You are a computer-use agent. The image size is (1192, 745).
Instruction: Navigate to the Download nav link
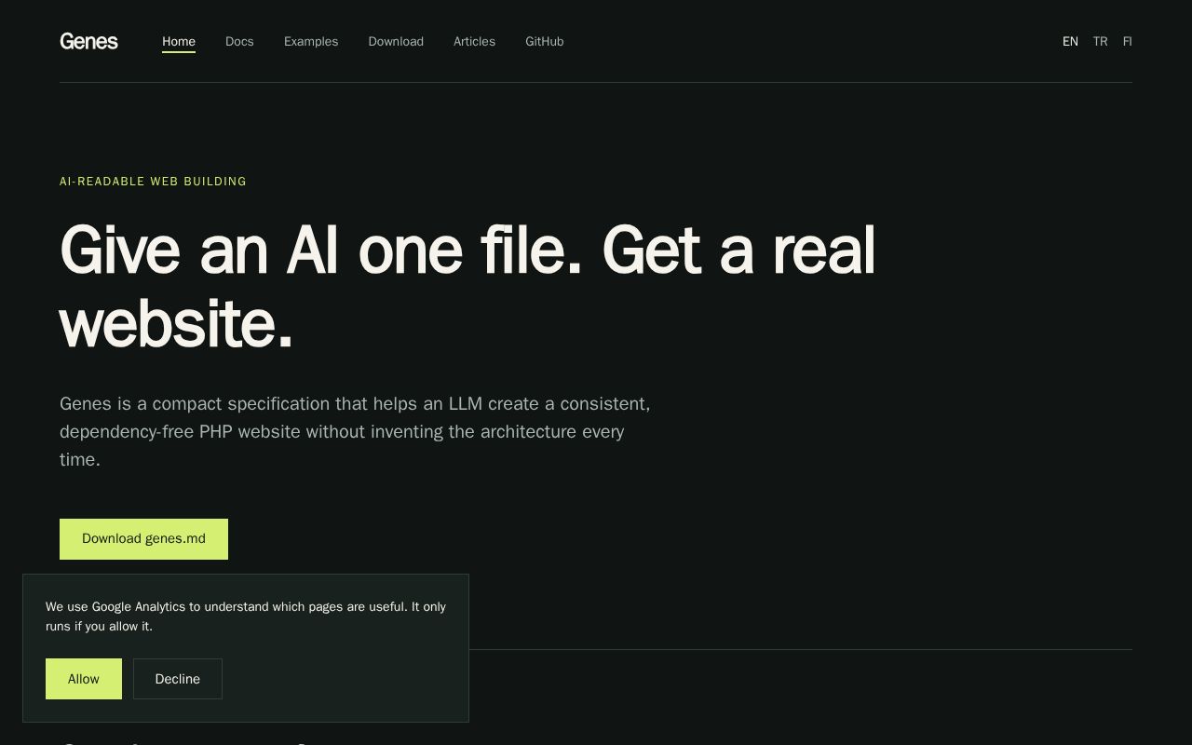pyautogui.click(x=396, y=42)
